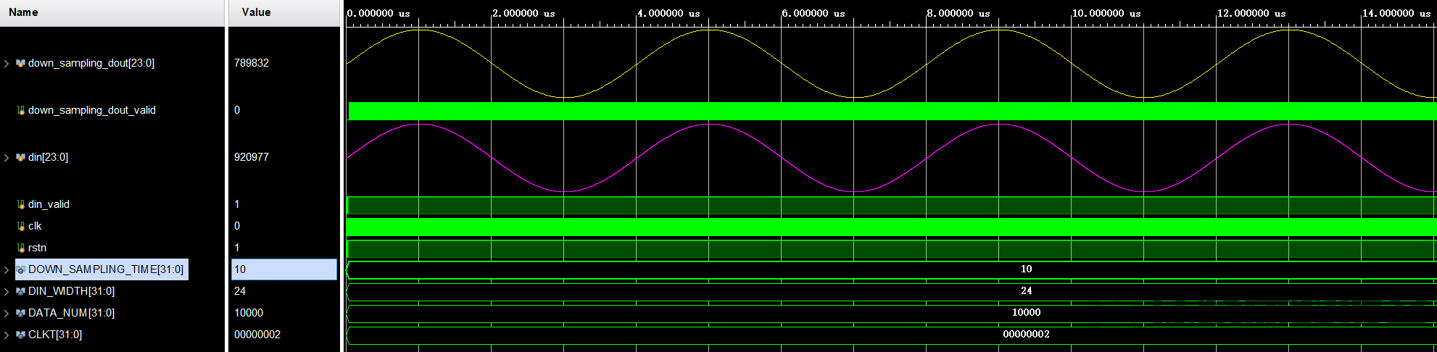This screenshot has height=352, width=1437.
Task: Click the 12.000000 us ruler mark
Action: [1251, 13]
